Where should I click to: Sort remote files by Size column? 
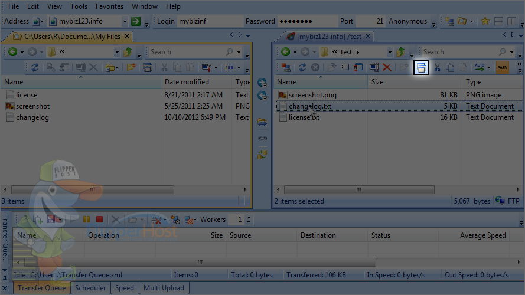pos(415,82)
